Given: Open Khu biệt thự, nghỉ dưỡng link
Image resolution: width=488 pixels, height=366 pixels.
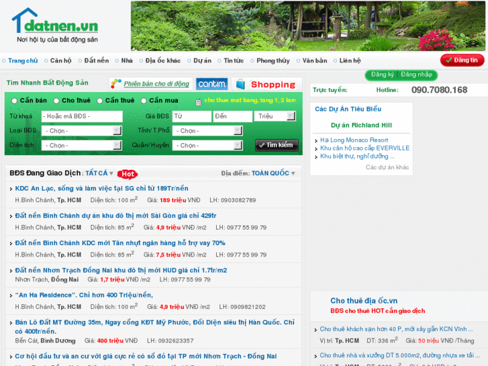Looking at the screenshot, I should pos(357,156).
